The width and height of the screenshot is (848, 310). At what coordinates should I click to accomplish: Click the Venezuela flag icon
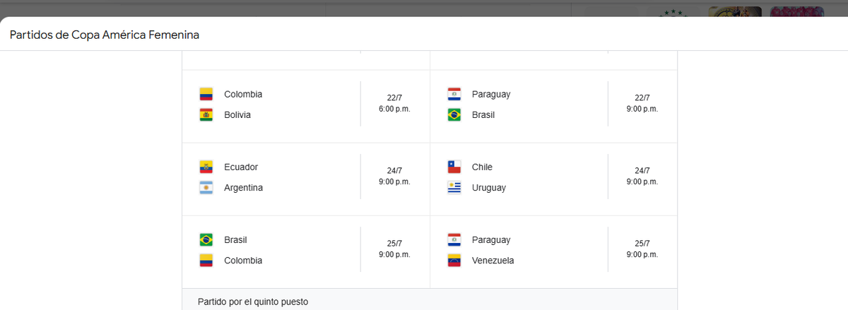[x=454, y=261]
